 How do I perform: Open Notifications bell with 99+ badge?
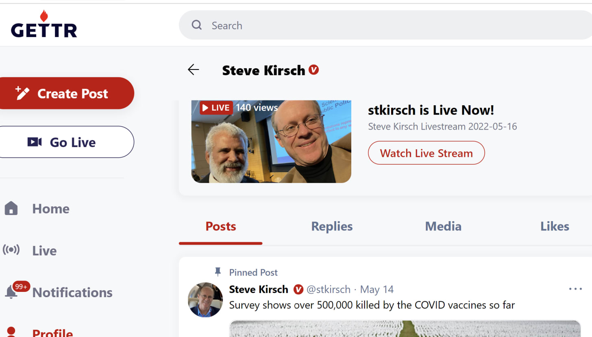point(12,292)
